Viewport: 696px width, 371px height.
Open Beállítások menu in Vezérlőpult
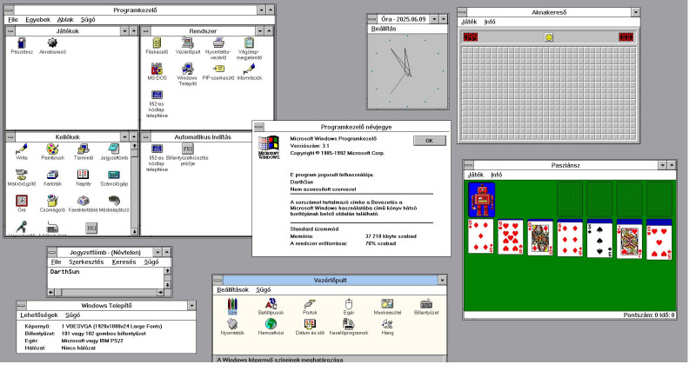tap(232, 290)
